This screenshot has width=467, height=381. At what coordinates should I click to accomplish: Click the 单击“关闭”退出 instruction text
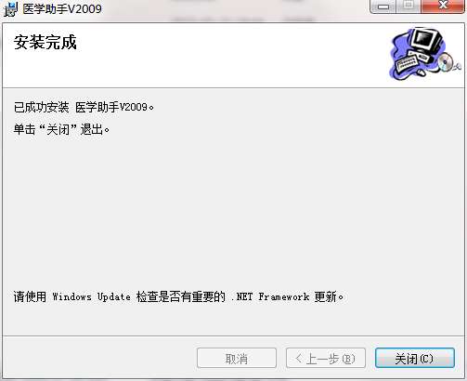tap(61, 129)
